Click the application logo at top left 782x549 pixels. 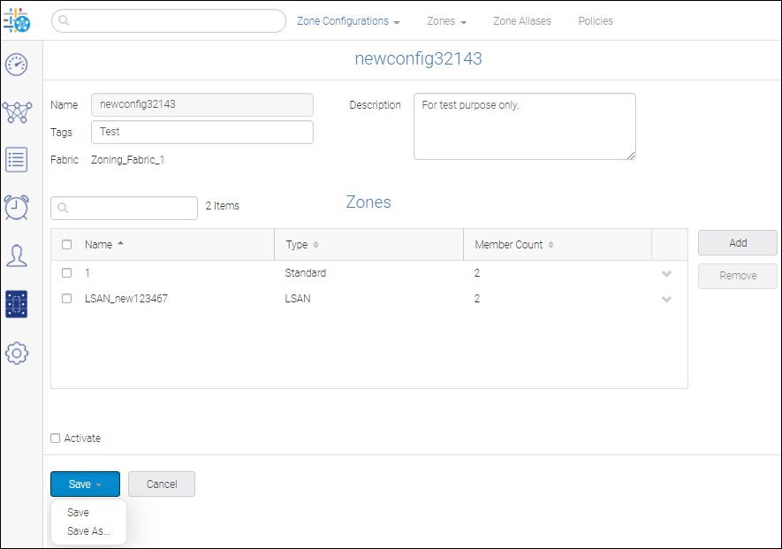point(17,20)
